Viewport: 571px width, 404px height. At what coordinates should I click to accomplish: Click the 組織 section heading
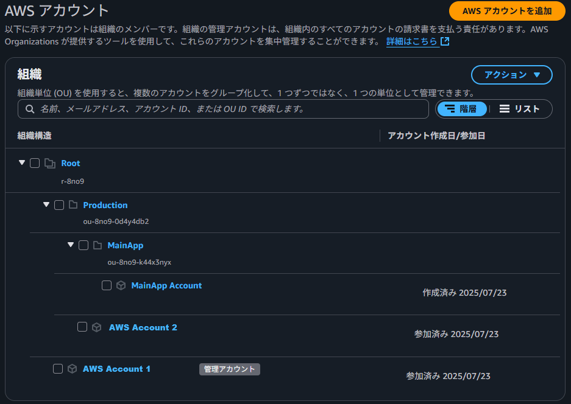(29, 74)
